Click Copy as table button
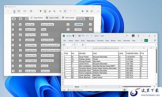Screen dimensions: 162x97 52,18
